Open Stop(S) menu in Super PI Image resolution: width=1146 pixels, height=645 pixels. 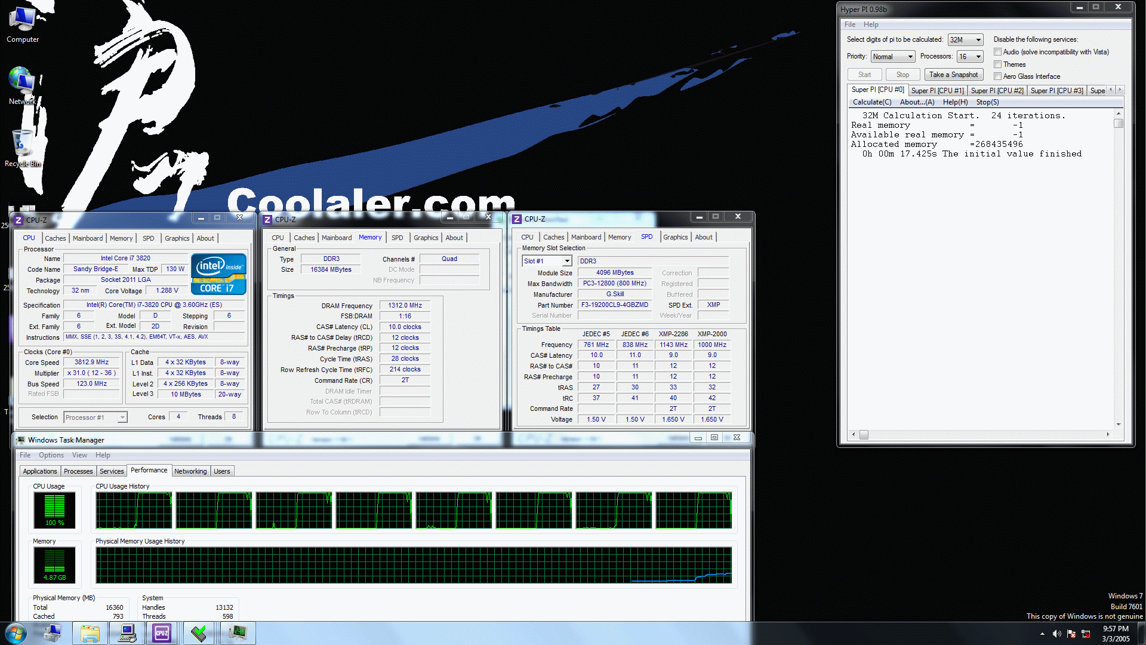coord(987,102)
